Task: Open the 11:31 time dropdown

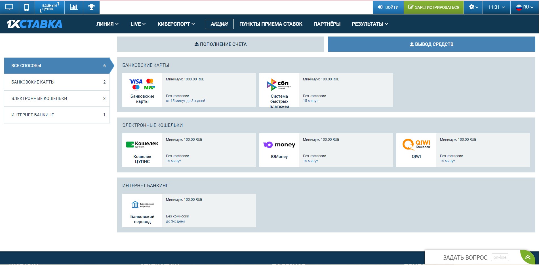Action: pyautogui.click(x=496, y=7)
